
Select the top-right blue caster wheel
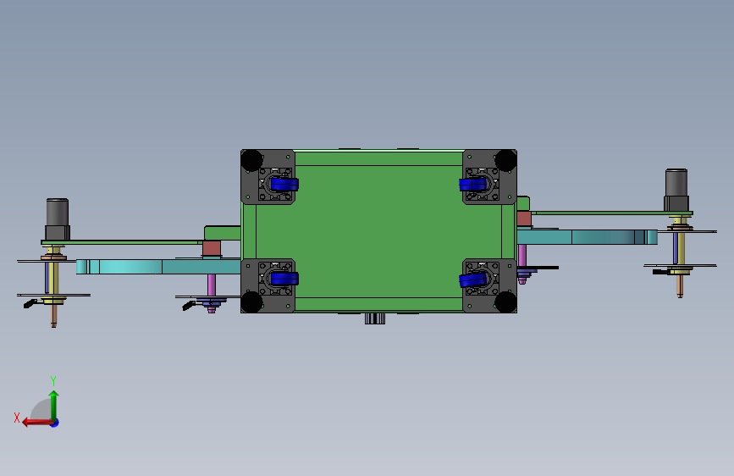[x=472, y=185]
